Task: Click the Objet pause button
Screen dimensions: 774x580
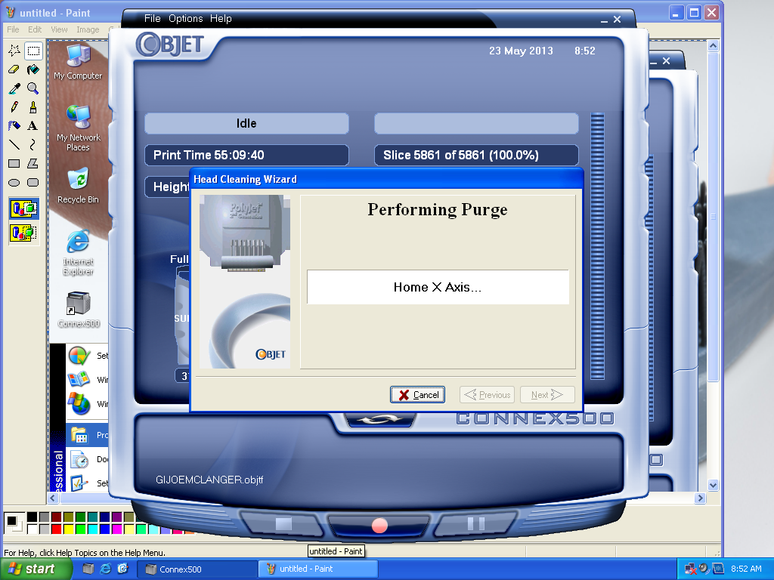Action: (x=476, y=523)
